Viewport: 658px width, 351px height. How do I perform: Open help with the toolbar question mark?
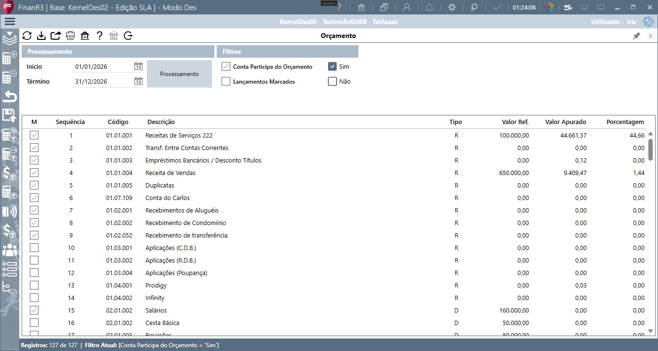point(99,36)
